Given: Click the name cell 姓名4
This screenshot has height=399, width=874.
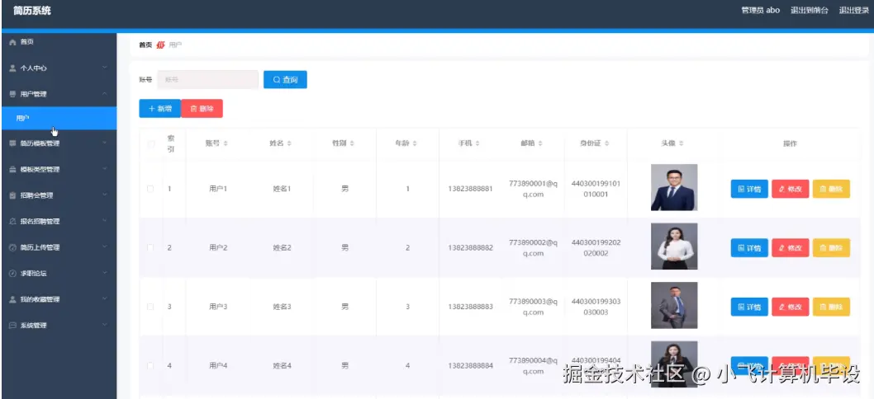Looking at the screenshot, I should click(282, 365).
